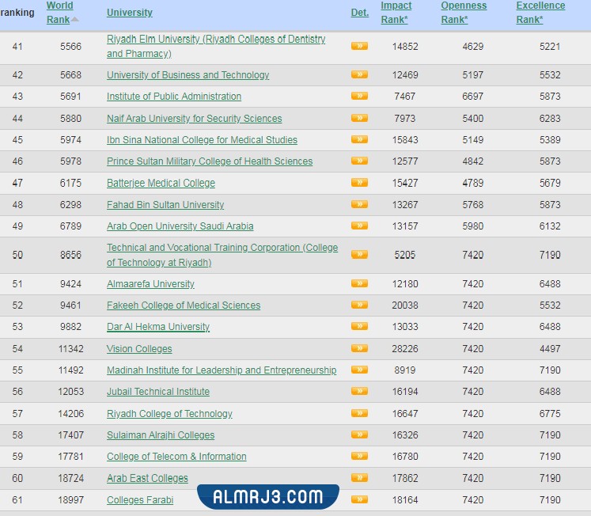Click details icon for University of Business and Technology
Viewport: 591px width, 516px height.
[x=359, y=74]
